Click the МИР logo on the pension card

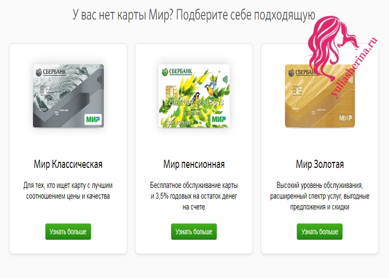[219, 120]
